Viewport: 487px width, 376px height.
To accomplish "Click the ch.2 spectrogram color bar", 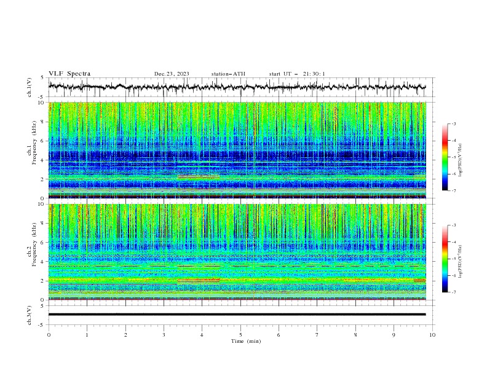I will pos(445,259).
